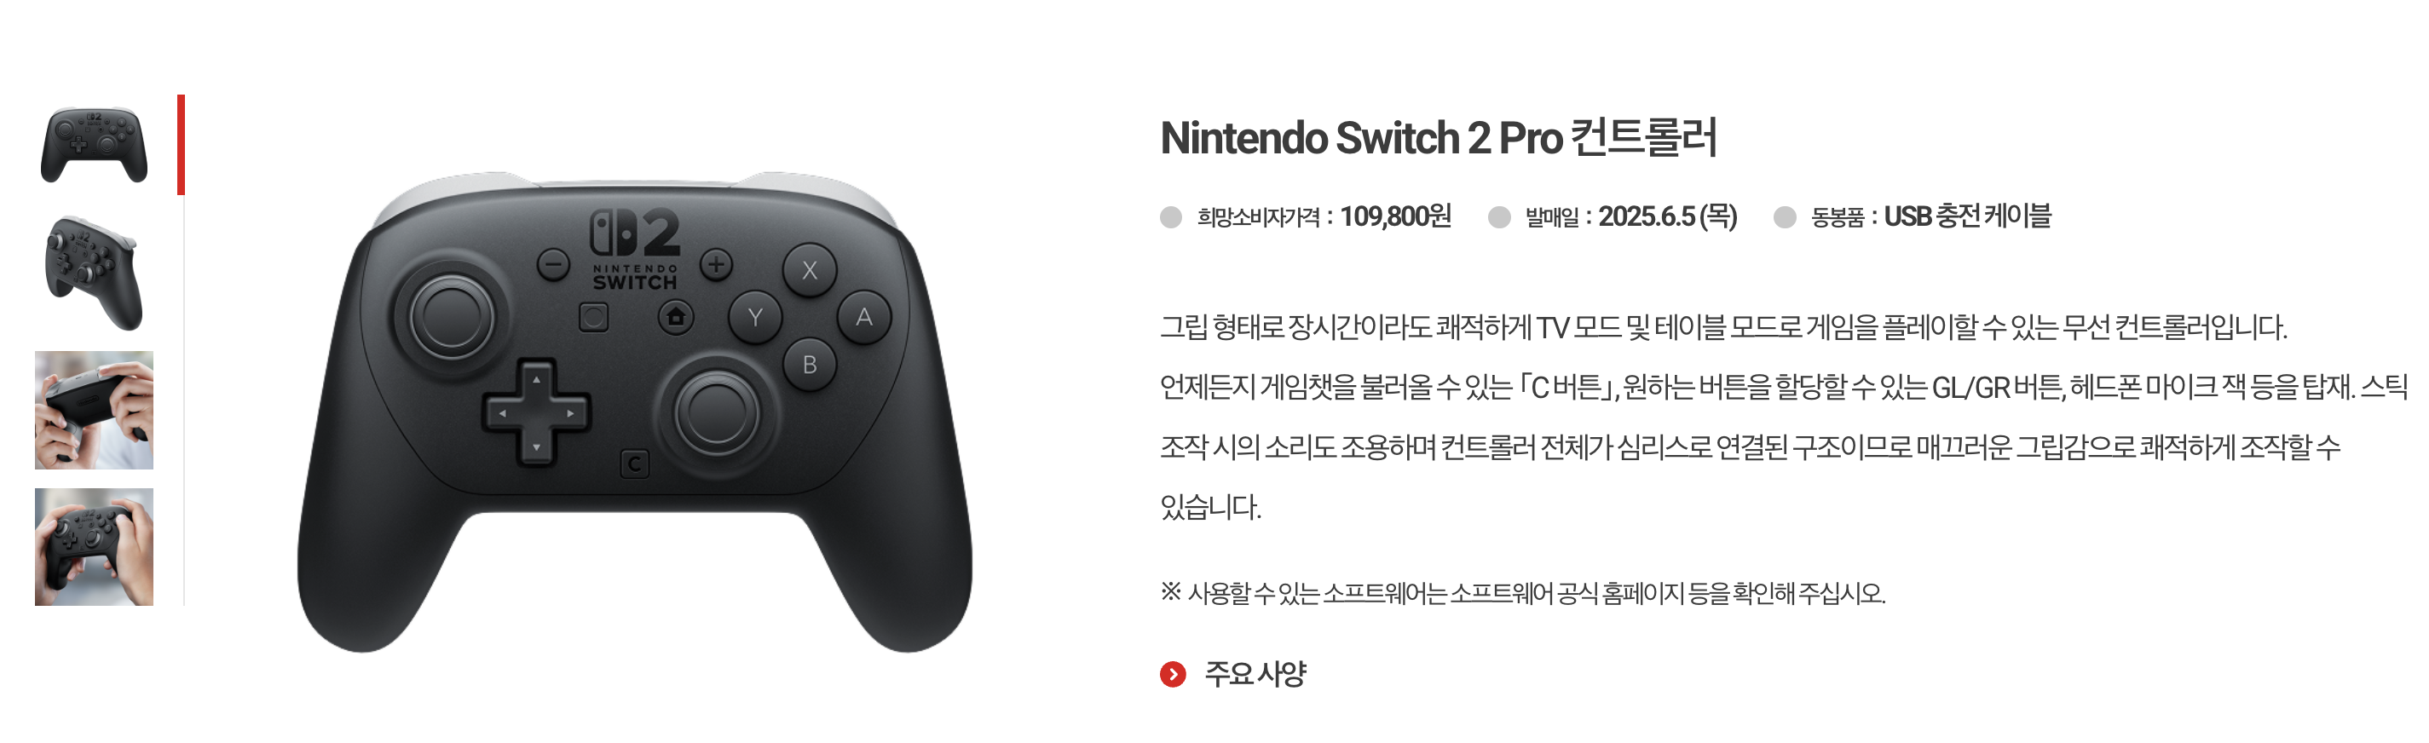Click the X button on the controller image
This screenshot has width=2429, height=743.
[810, 271]
